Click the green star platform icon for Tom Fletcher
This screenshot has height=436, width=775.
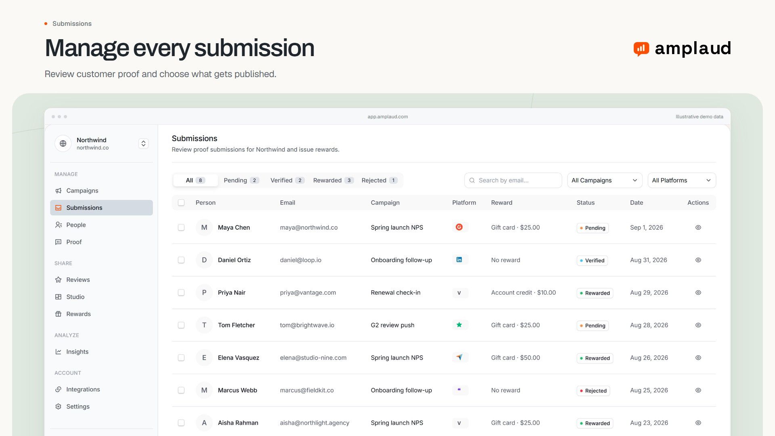tap(459, 325)
